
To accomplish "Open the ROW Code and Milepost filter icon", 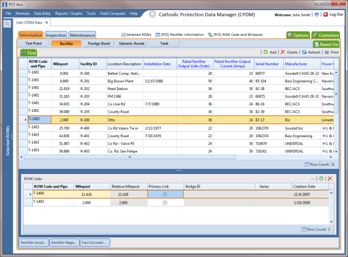I will tap(210, 35).
